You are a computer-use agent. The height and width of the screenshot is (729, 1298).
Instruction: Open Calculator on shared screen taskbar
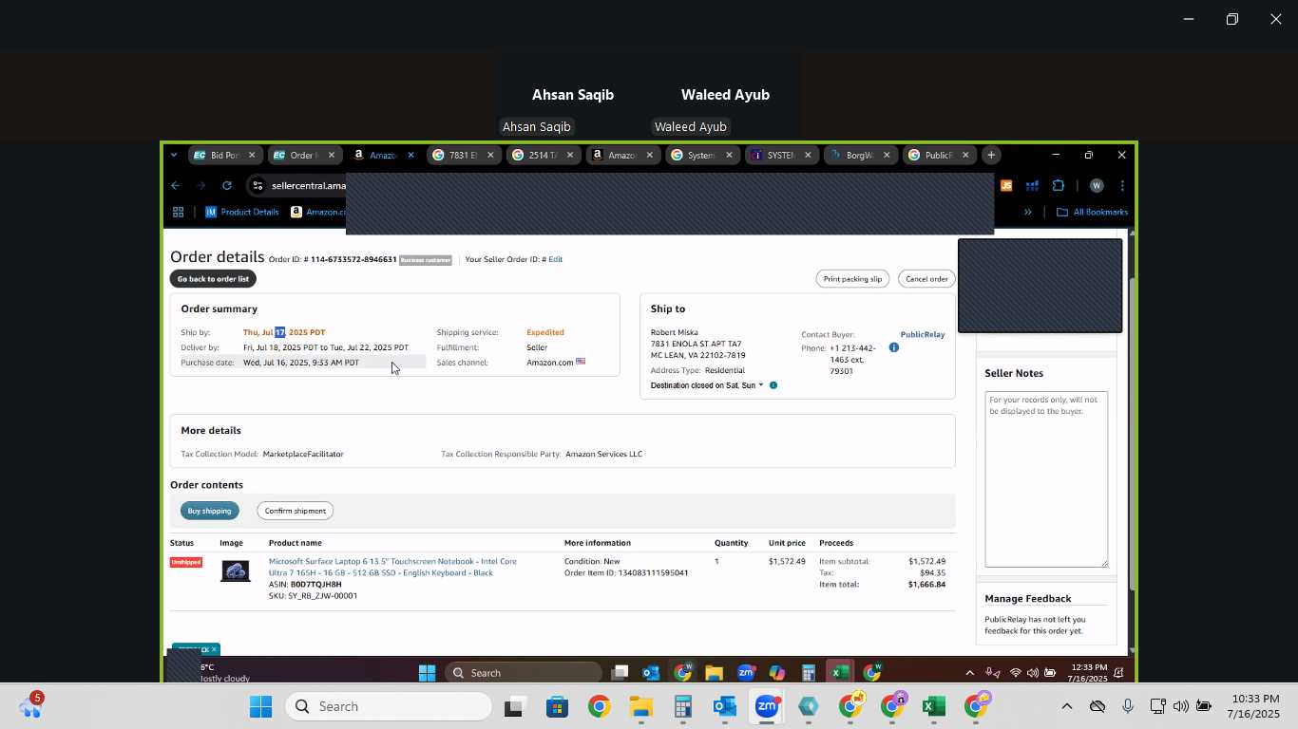click(x=809, y=673)
